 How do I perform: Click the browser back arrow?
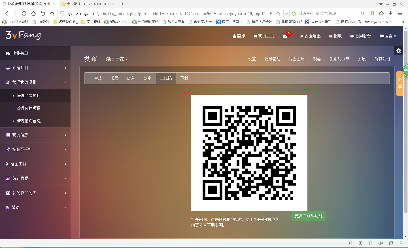coord(7,13)
